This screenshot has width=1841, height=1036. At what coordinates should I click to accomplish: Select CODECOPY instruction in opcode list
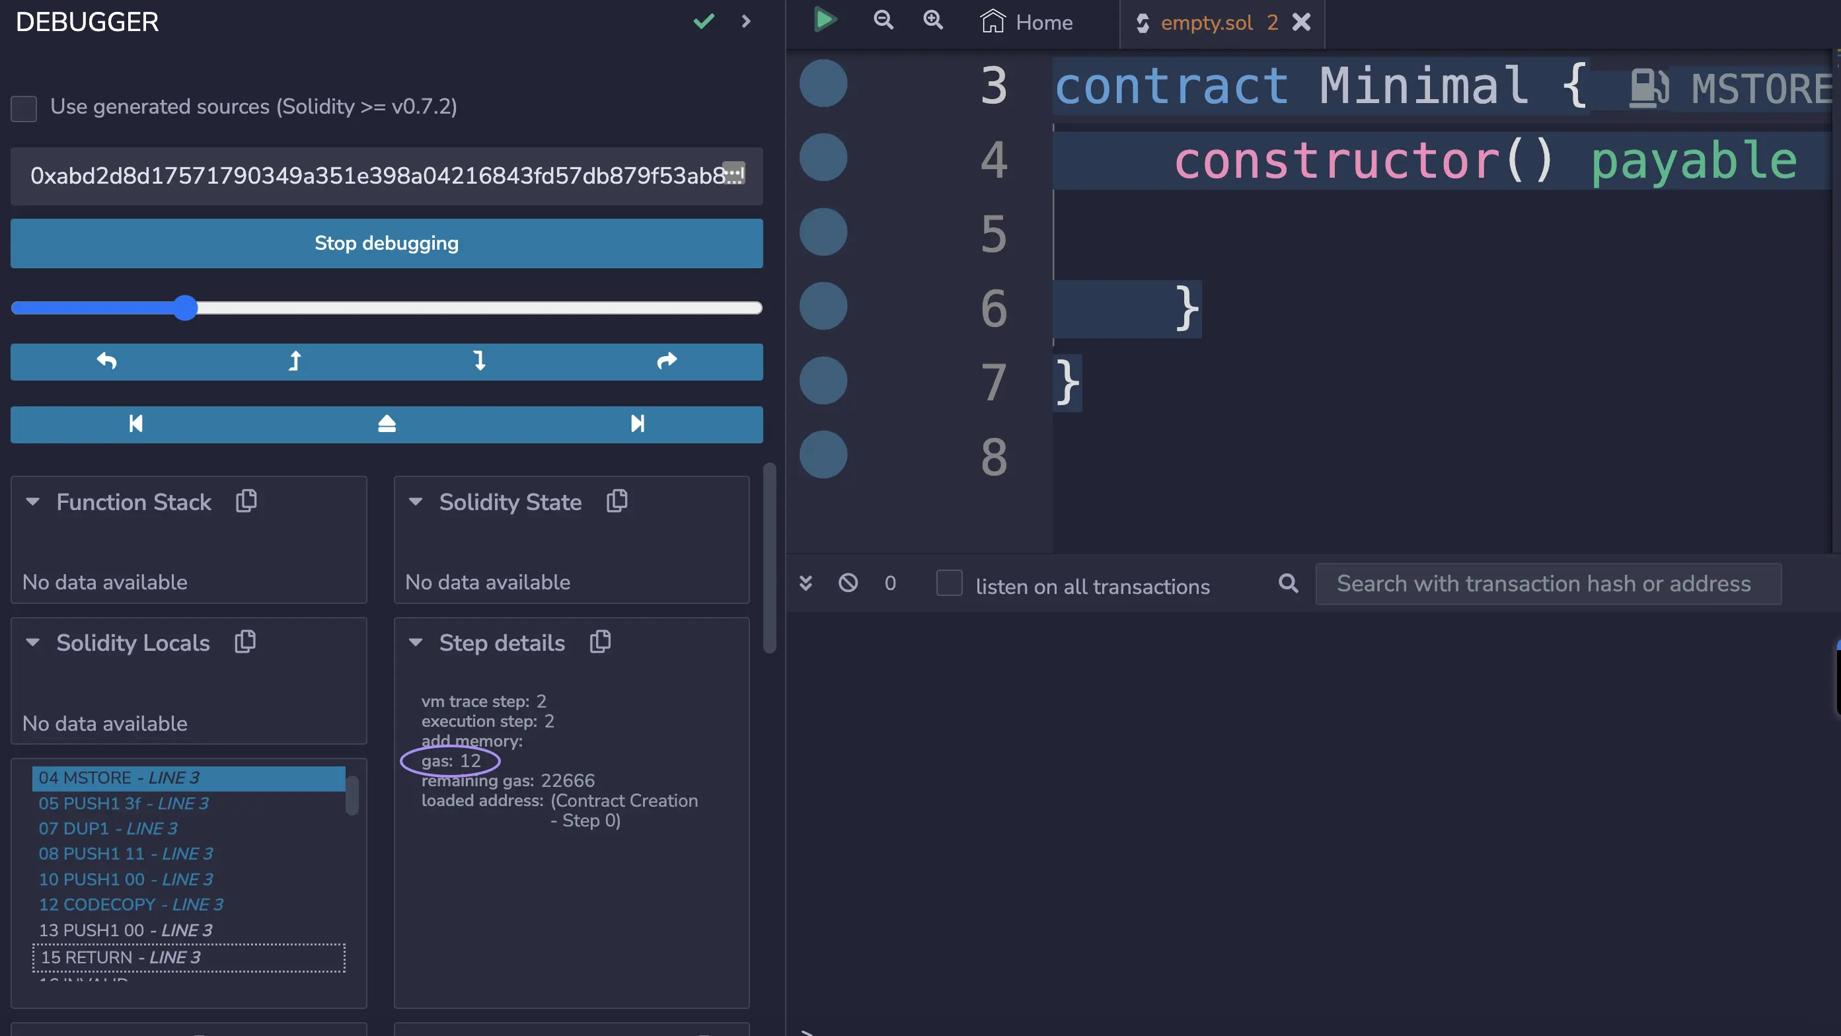coord(130,903)
